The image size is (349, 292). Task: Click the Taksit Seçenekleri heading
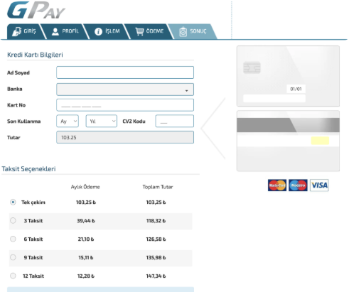[28, 169]
